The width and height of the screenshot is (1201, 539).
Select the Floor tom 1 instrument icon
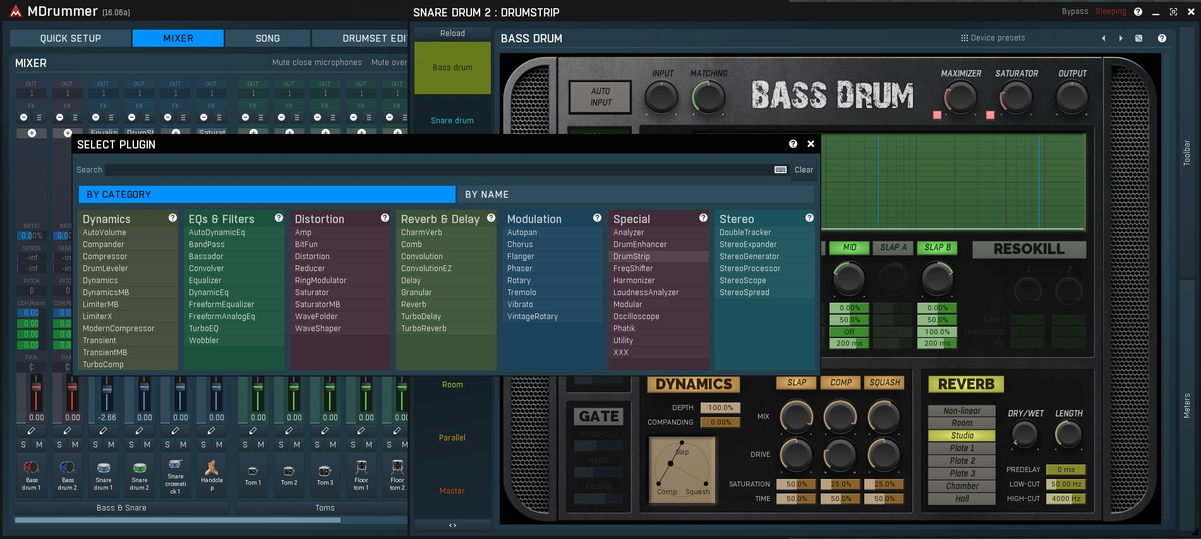tap(361, 468)
